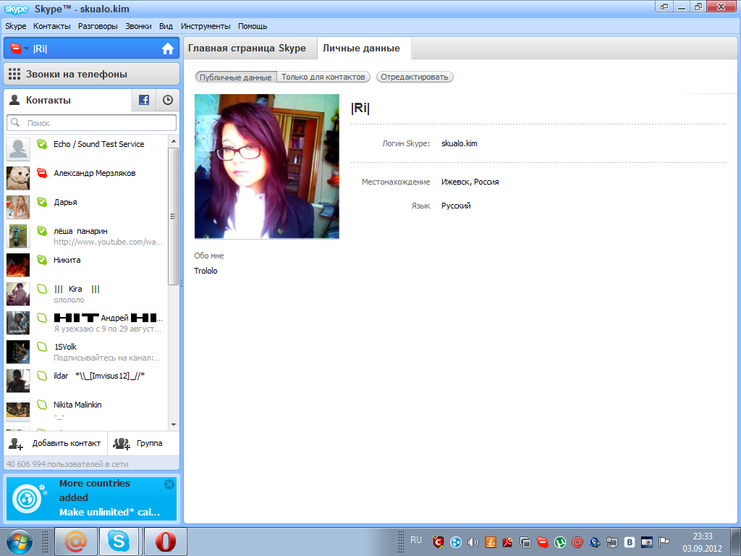Click the Отредактировать button
This screenshot has width=741, height=556.
pos(415,77)
